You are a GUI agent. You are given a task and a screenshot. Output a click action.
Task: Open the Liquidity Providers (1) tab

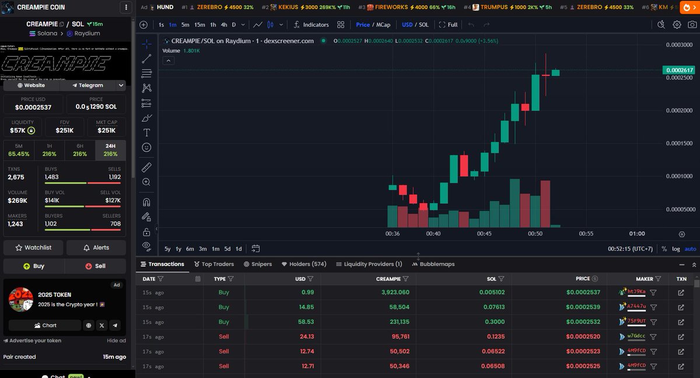(369, 264)
